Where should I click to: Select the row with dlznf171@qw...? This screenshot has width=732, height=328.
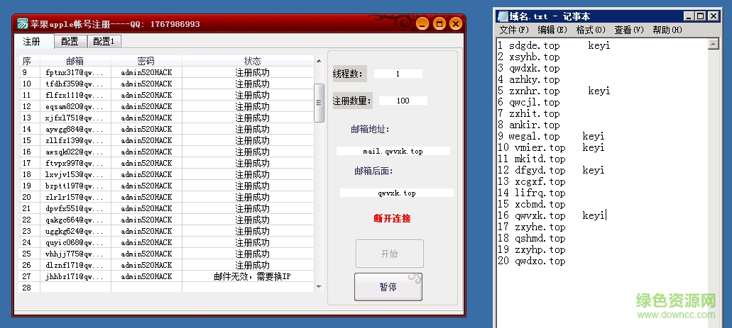click(166, 265)
